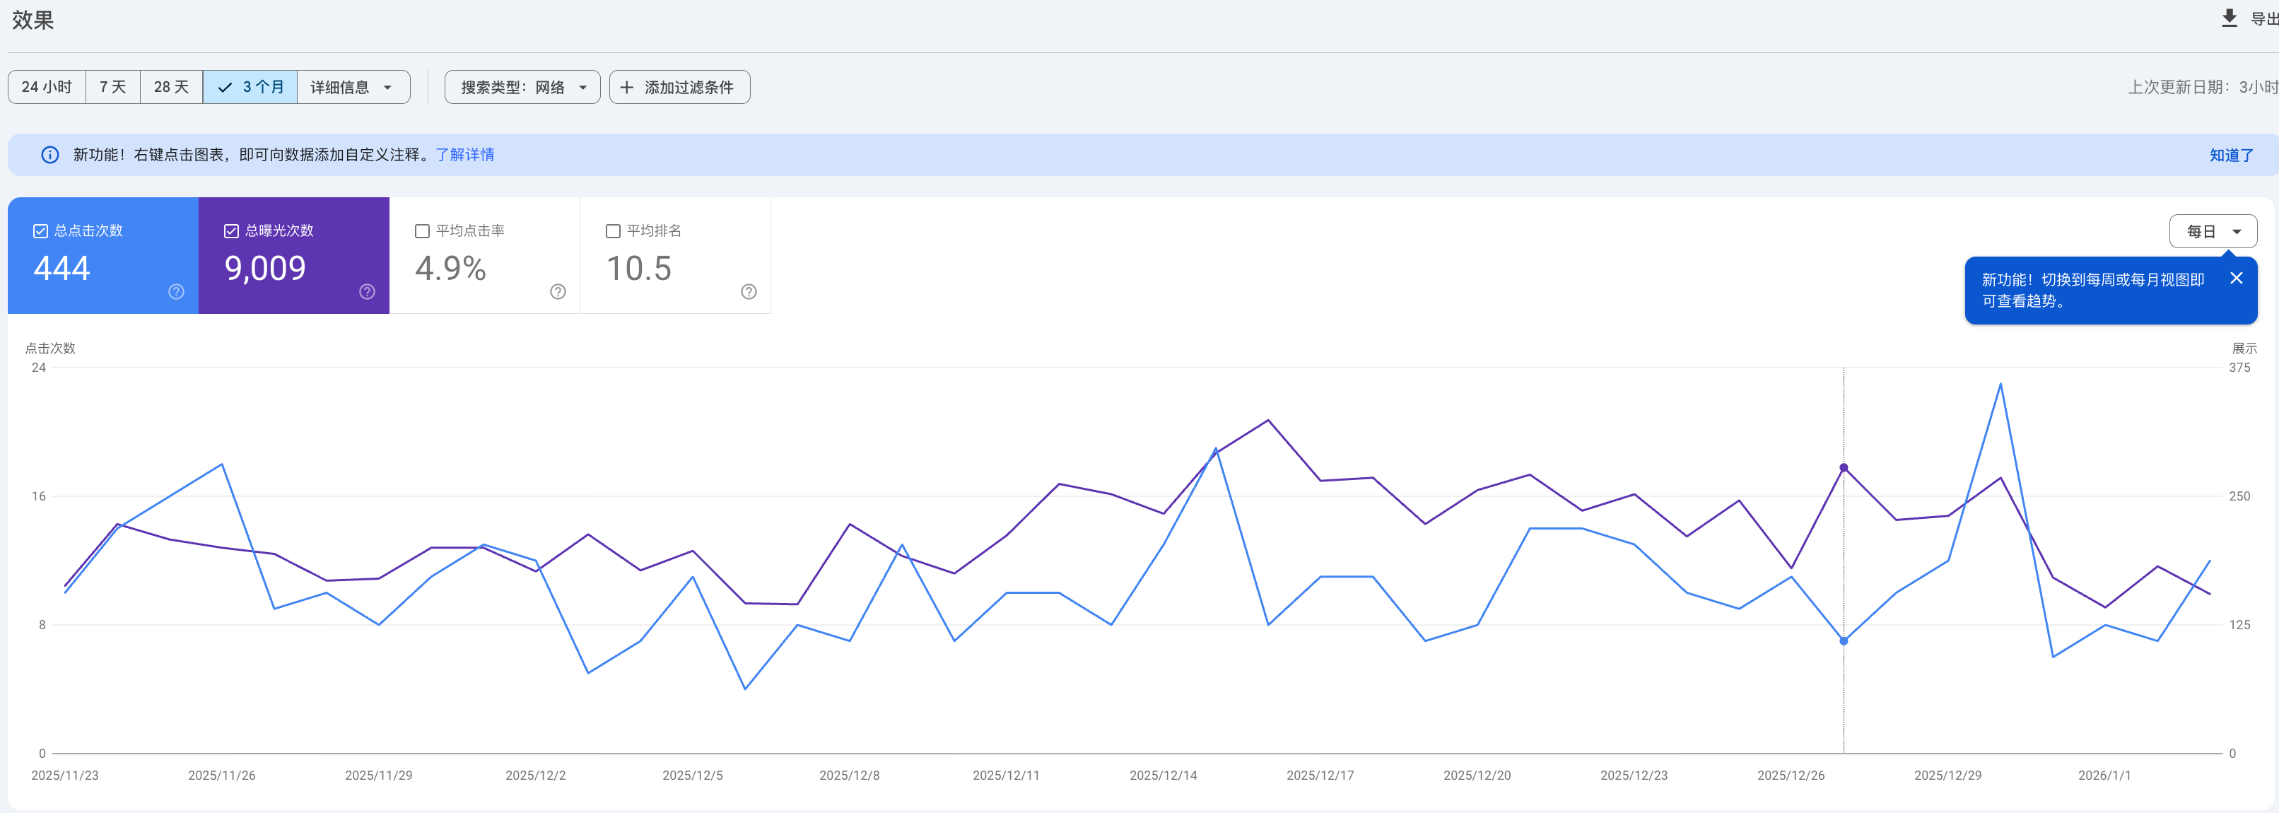Switch to the 28 天 date range

point(171,88)
